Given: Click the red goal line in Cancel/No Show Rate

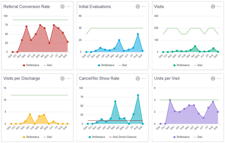Looking at the screenshot, I should [x=115, y=120].
